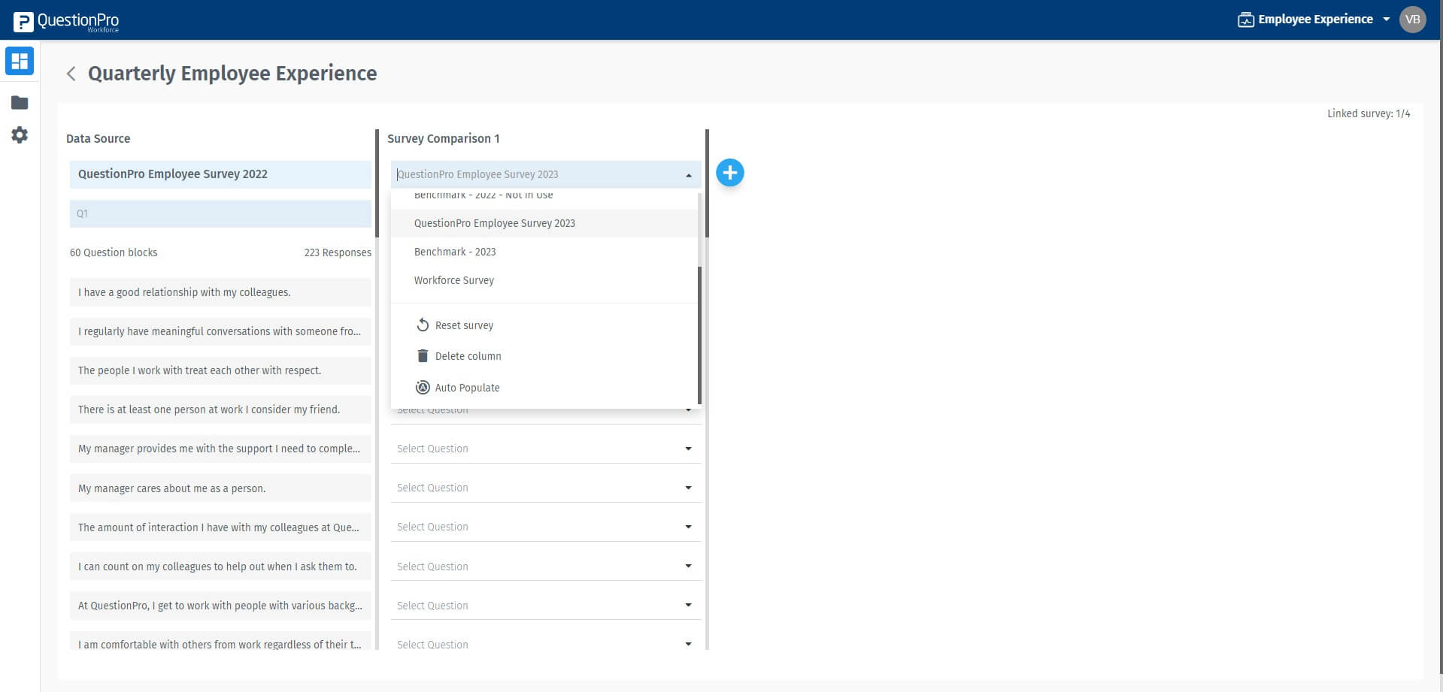This screenshot has width=1443, height=692.
Task: Pick QuestionPro Employee Survey 2023 option
Action: pos(494,223)
